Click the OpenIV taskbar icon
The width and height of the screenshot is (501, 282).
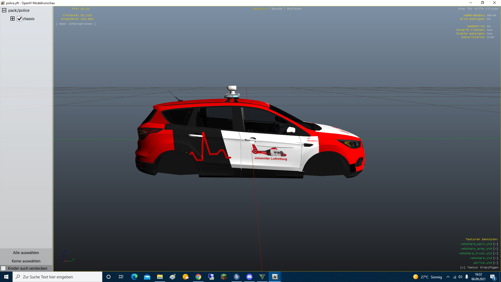(275, 277)
